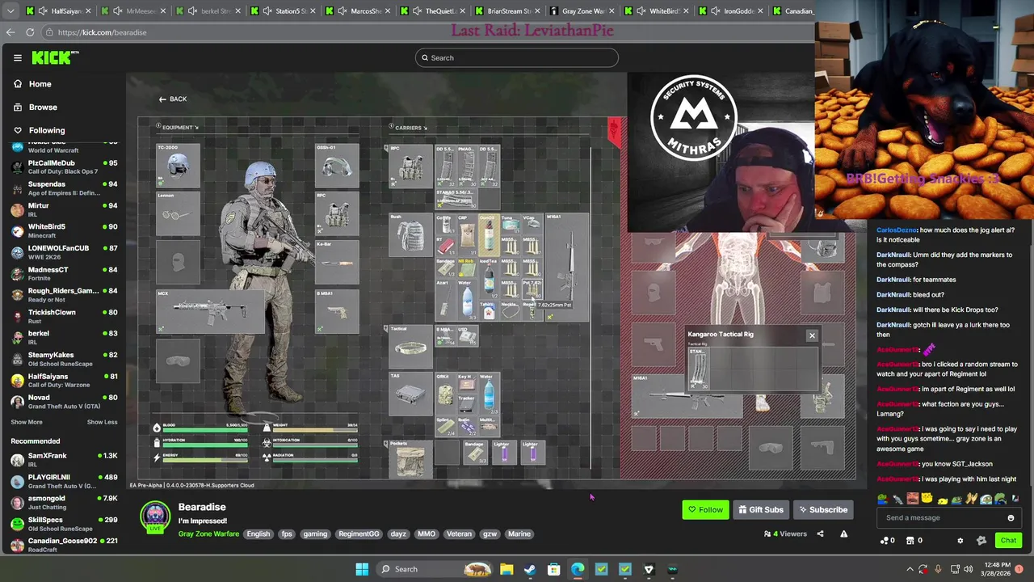Select the TC-2000 helmet slot
The height and width of the screenshot is (582, 1034).
178,166
